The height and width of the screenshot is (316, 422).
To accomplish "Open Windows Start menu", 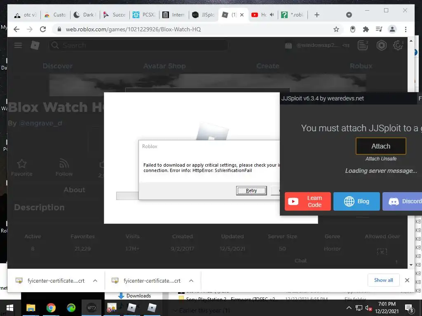I will (x=10, y=308).
